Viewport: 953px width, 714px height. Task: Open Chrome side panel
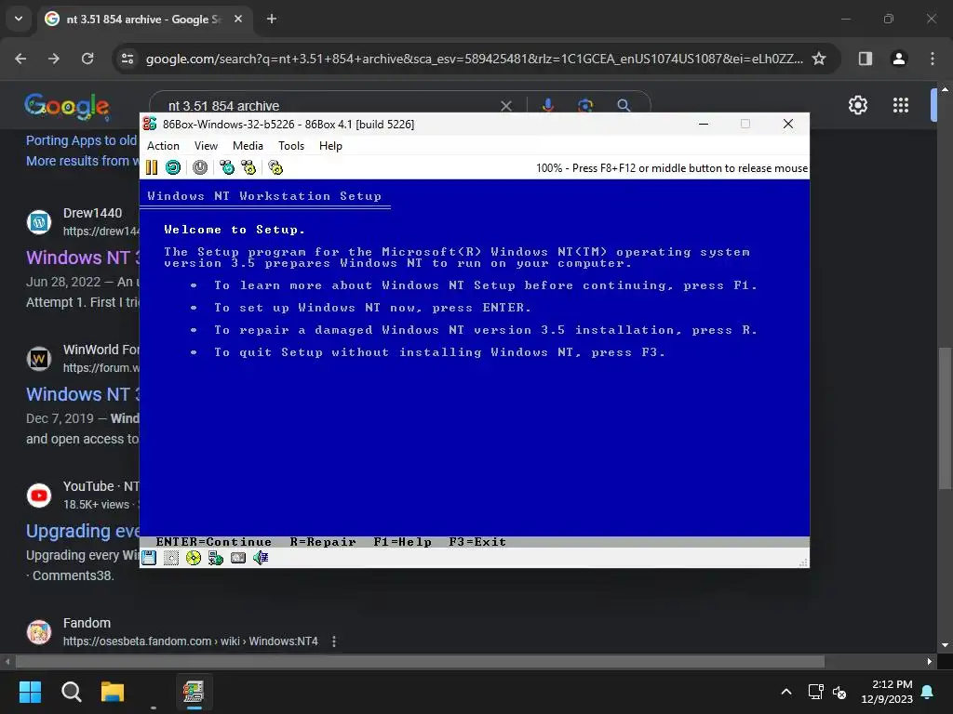(866, 59)
